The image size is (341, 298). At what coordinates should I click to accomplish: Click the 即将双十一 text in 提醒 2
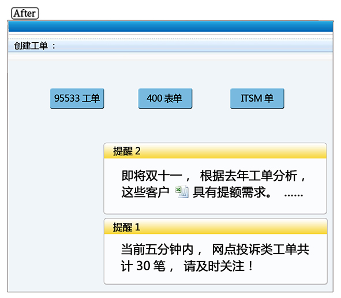click(152, 176)
